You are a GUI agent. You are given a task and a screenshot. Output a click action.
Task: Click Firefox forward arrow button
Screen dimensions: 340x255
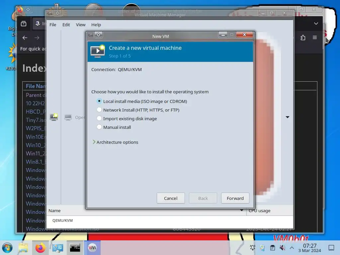pos(37,38)
